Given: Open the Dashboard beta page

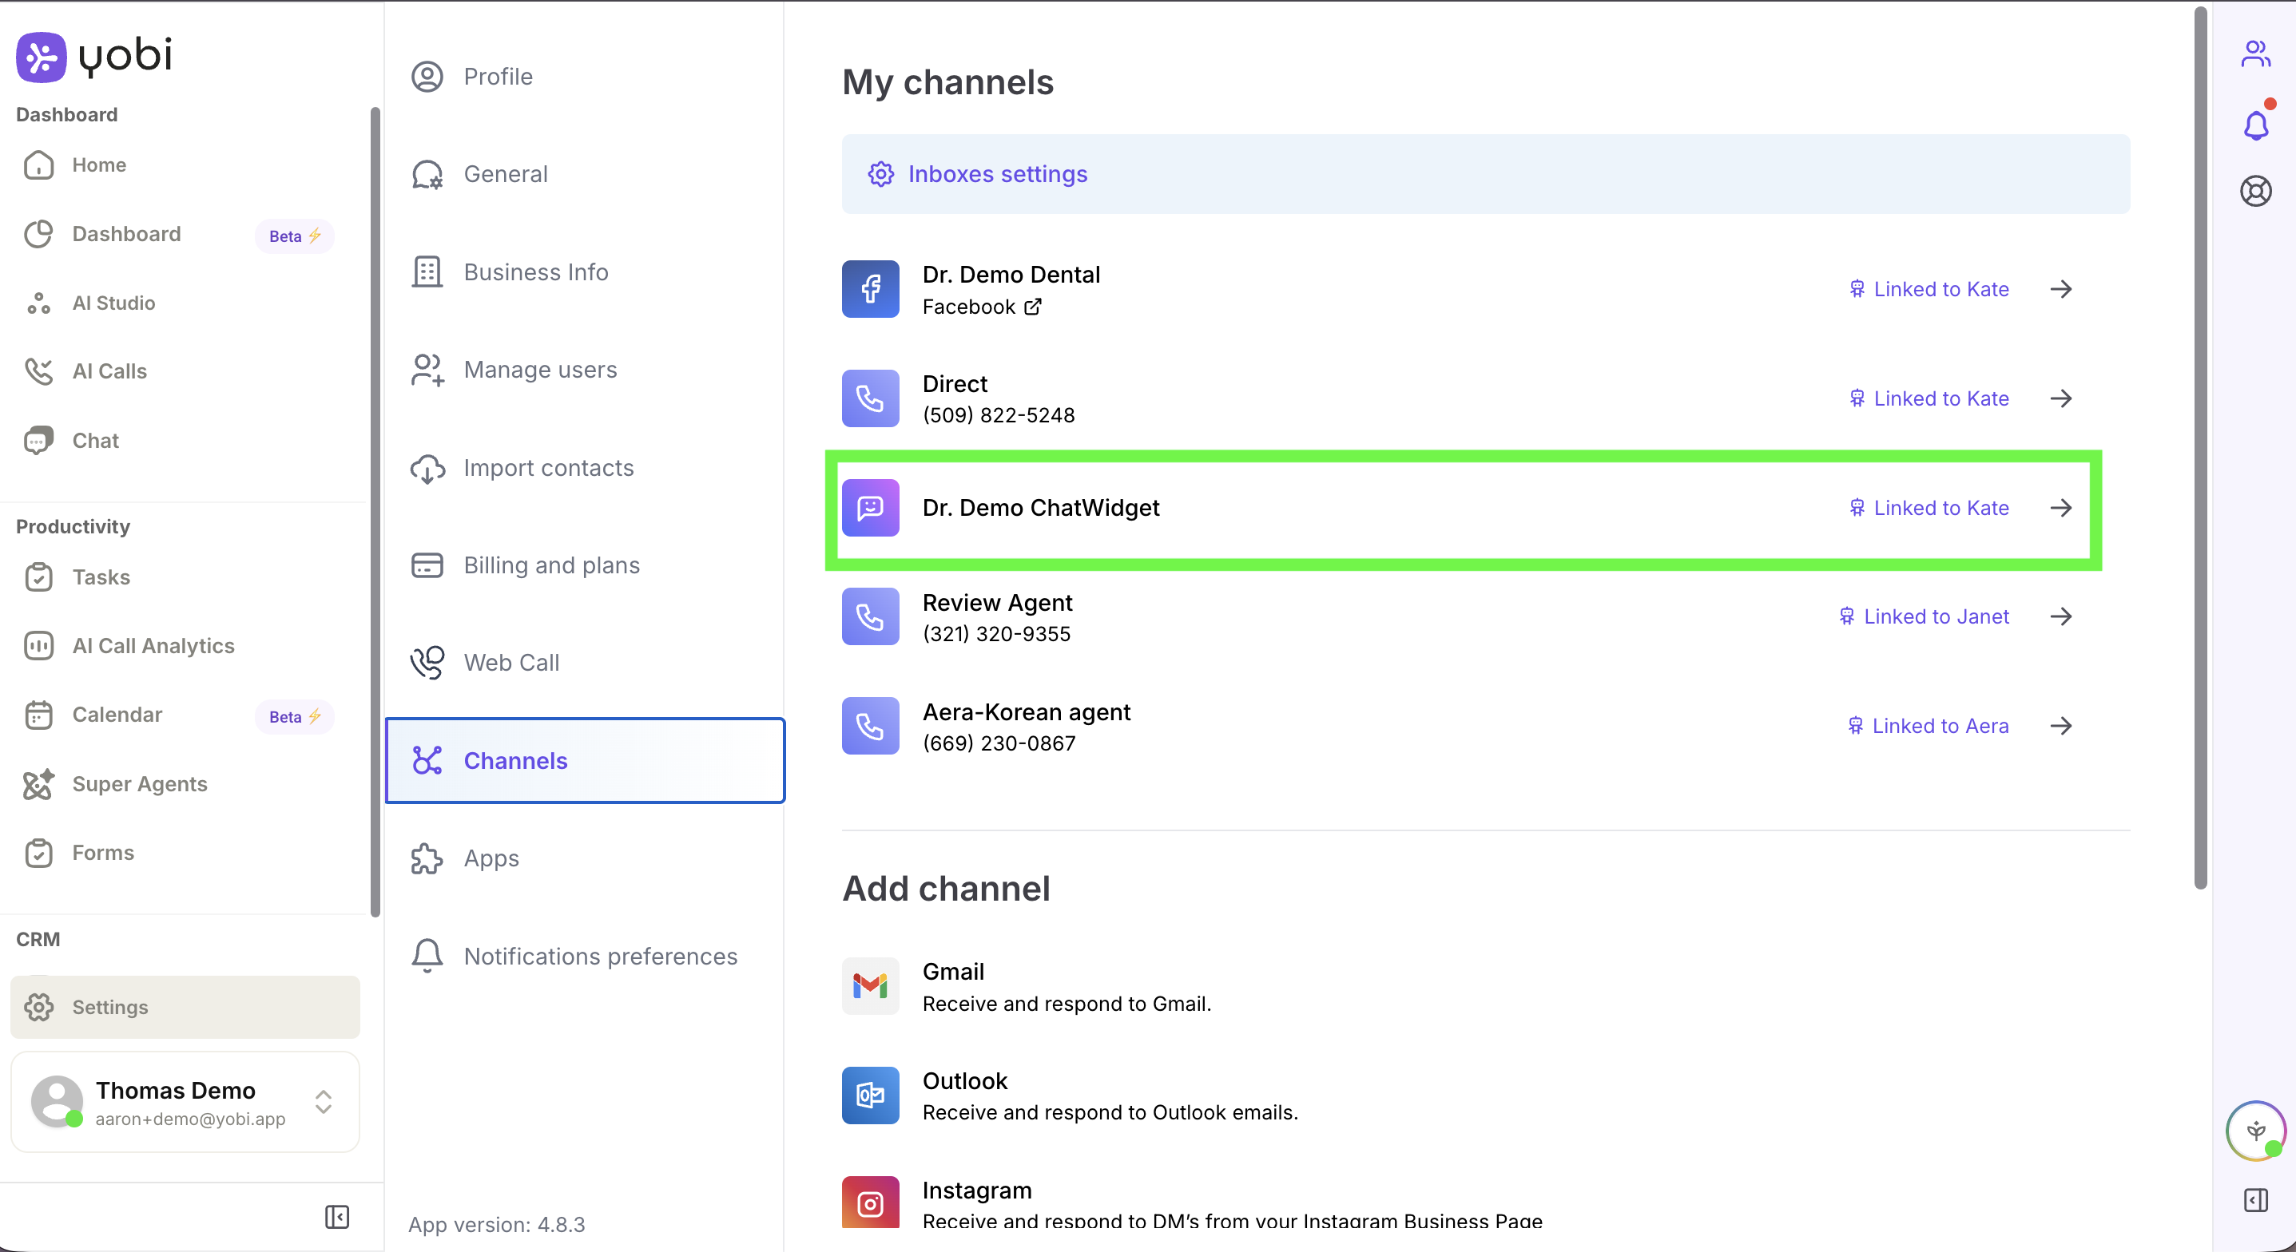Looking at the screenshot, I should click(125, 235).
